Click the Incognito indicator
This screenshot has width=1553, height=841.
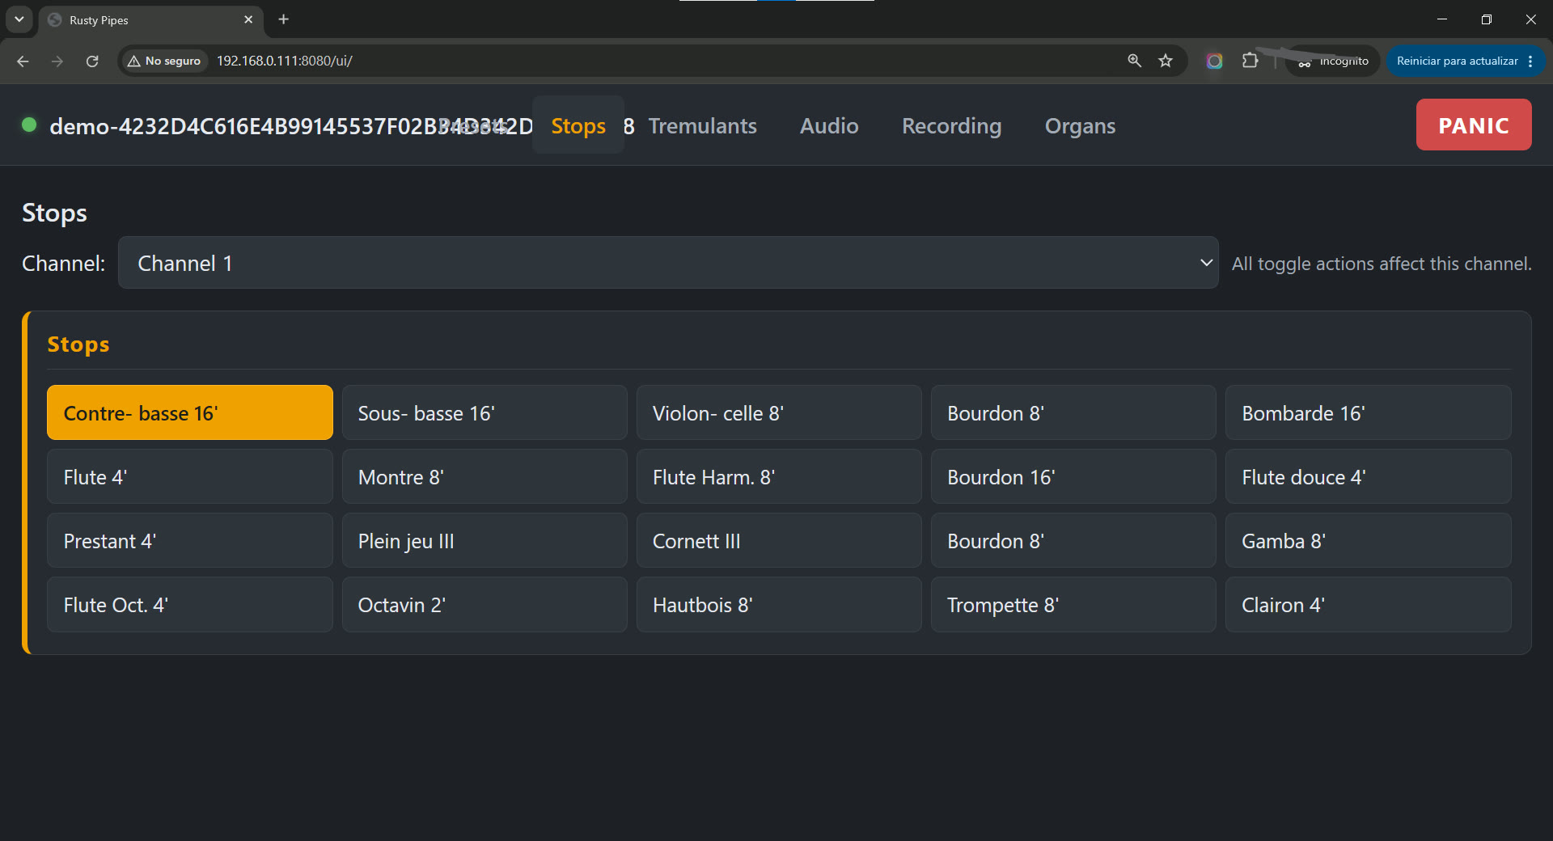coord(1332,61)
